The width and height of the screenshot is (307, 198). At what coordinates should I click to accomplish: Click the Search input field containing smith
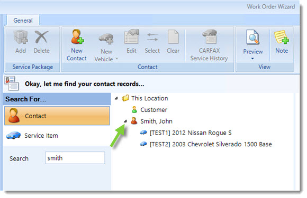(75, 158)
